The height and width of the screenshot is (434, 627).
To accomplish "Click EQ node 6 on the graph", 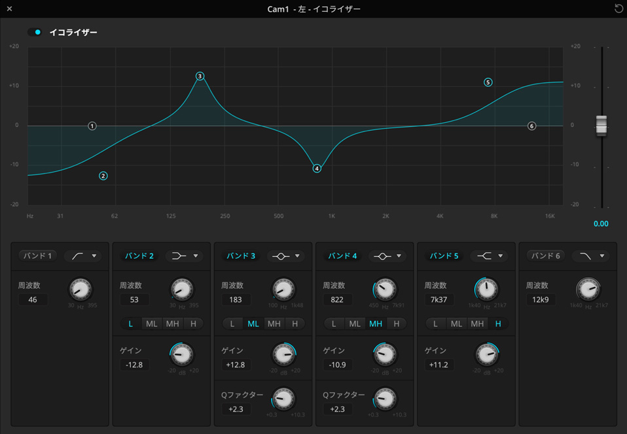I will [x=531, y=126].
